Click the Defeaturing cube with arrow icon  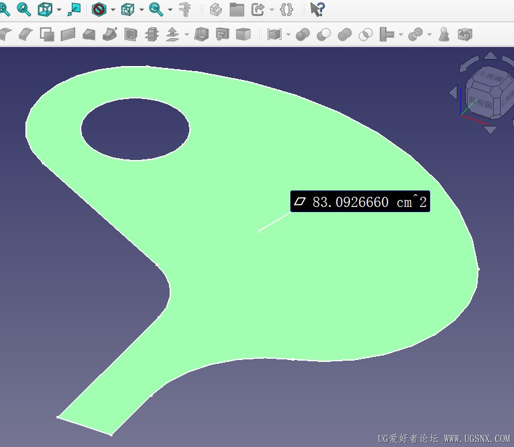coord(465,34)
